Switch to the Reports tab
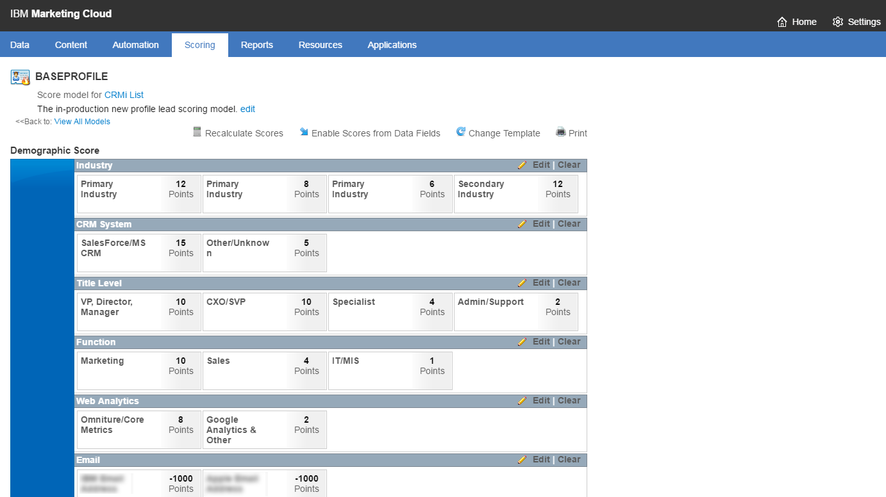Image resolution: width=886 pixels, height=497 pixels. (x=257, y=45)
